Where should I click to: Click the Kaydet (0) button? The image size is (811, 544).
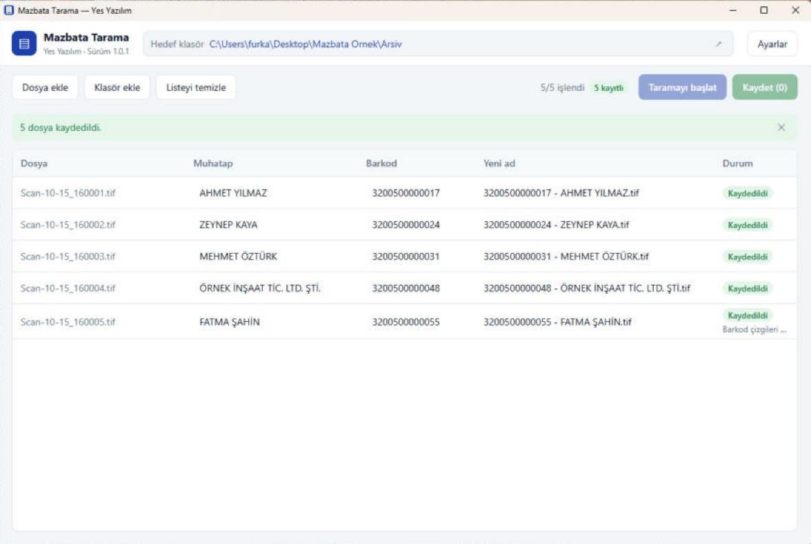(x=764, y=88)
